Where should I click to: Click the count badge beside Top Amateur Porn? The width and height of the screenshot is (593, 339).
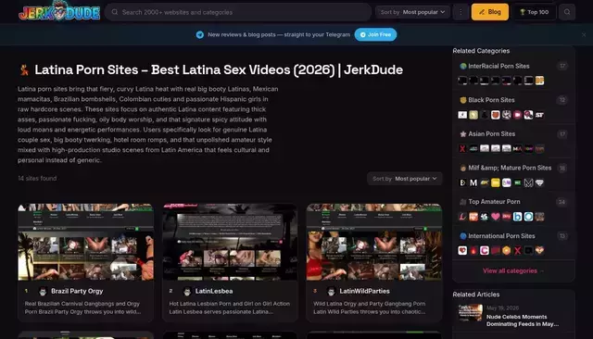pyautogui.click(x=562, y=202)
